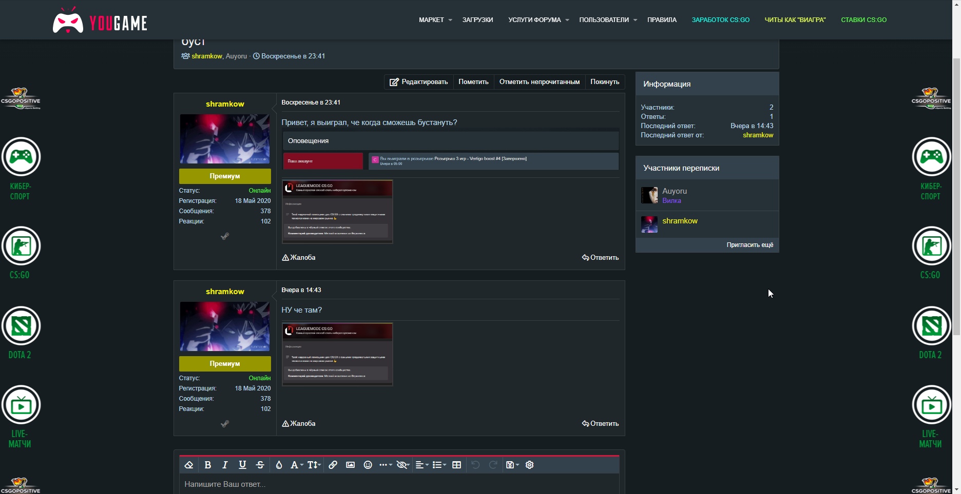Open the list type dropdown
The height and width of the screenshot is (494, 961).
439,465
